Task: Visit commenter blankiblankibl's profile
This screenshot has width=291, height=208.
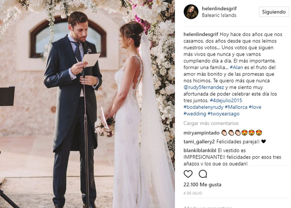Action: point(200,151)
